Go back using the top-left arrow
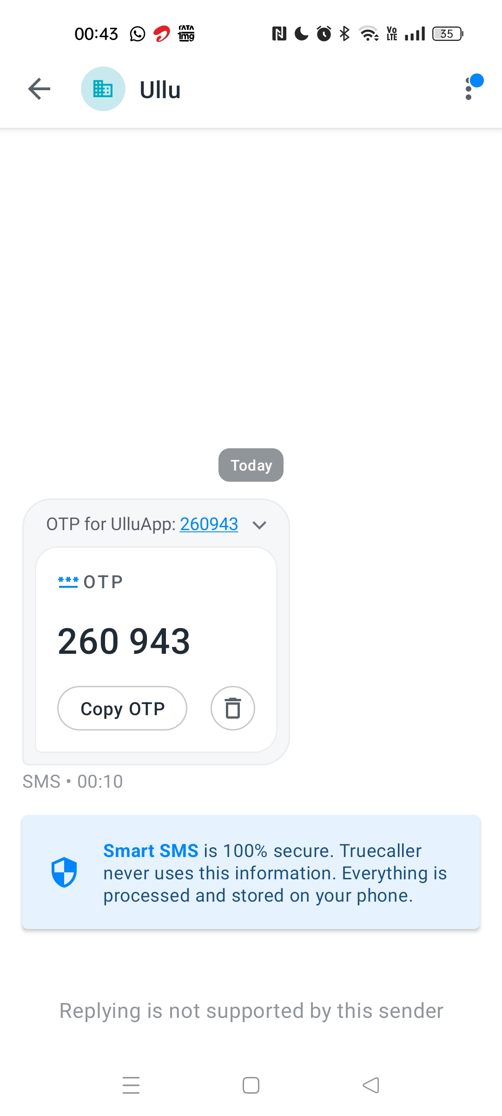This screenshot has height=1116, width=502. point(39,89)
